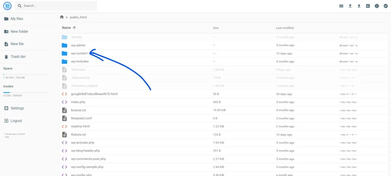Click the 12 days ago modified value
The width and height of the screenshot is (391, 176).
284,53
